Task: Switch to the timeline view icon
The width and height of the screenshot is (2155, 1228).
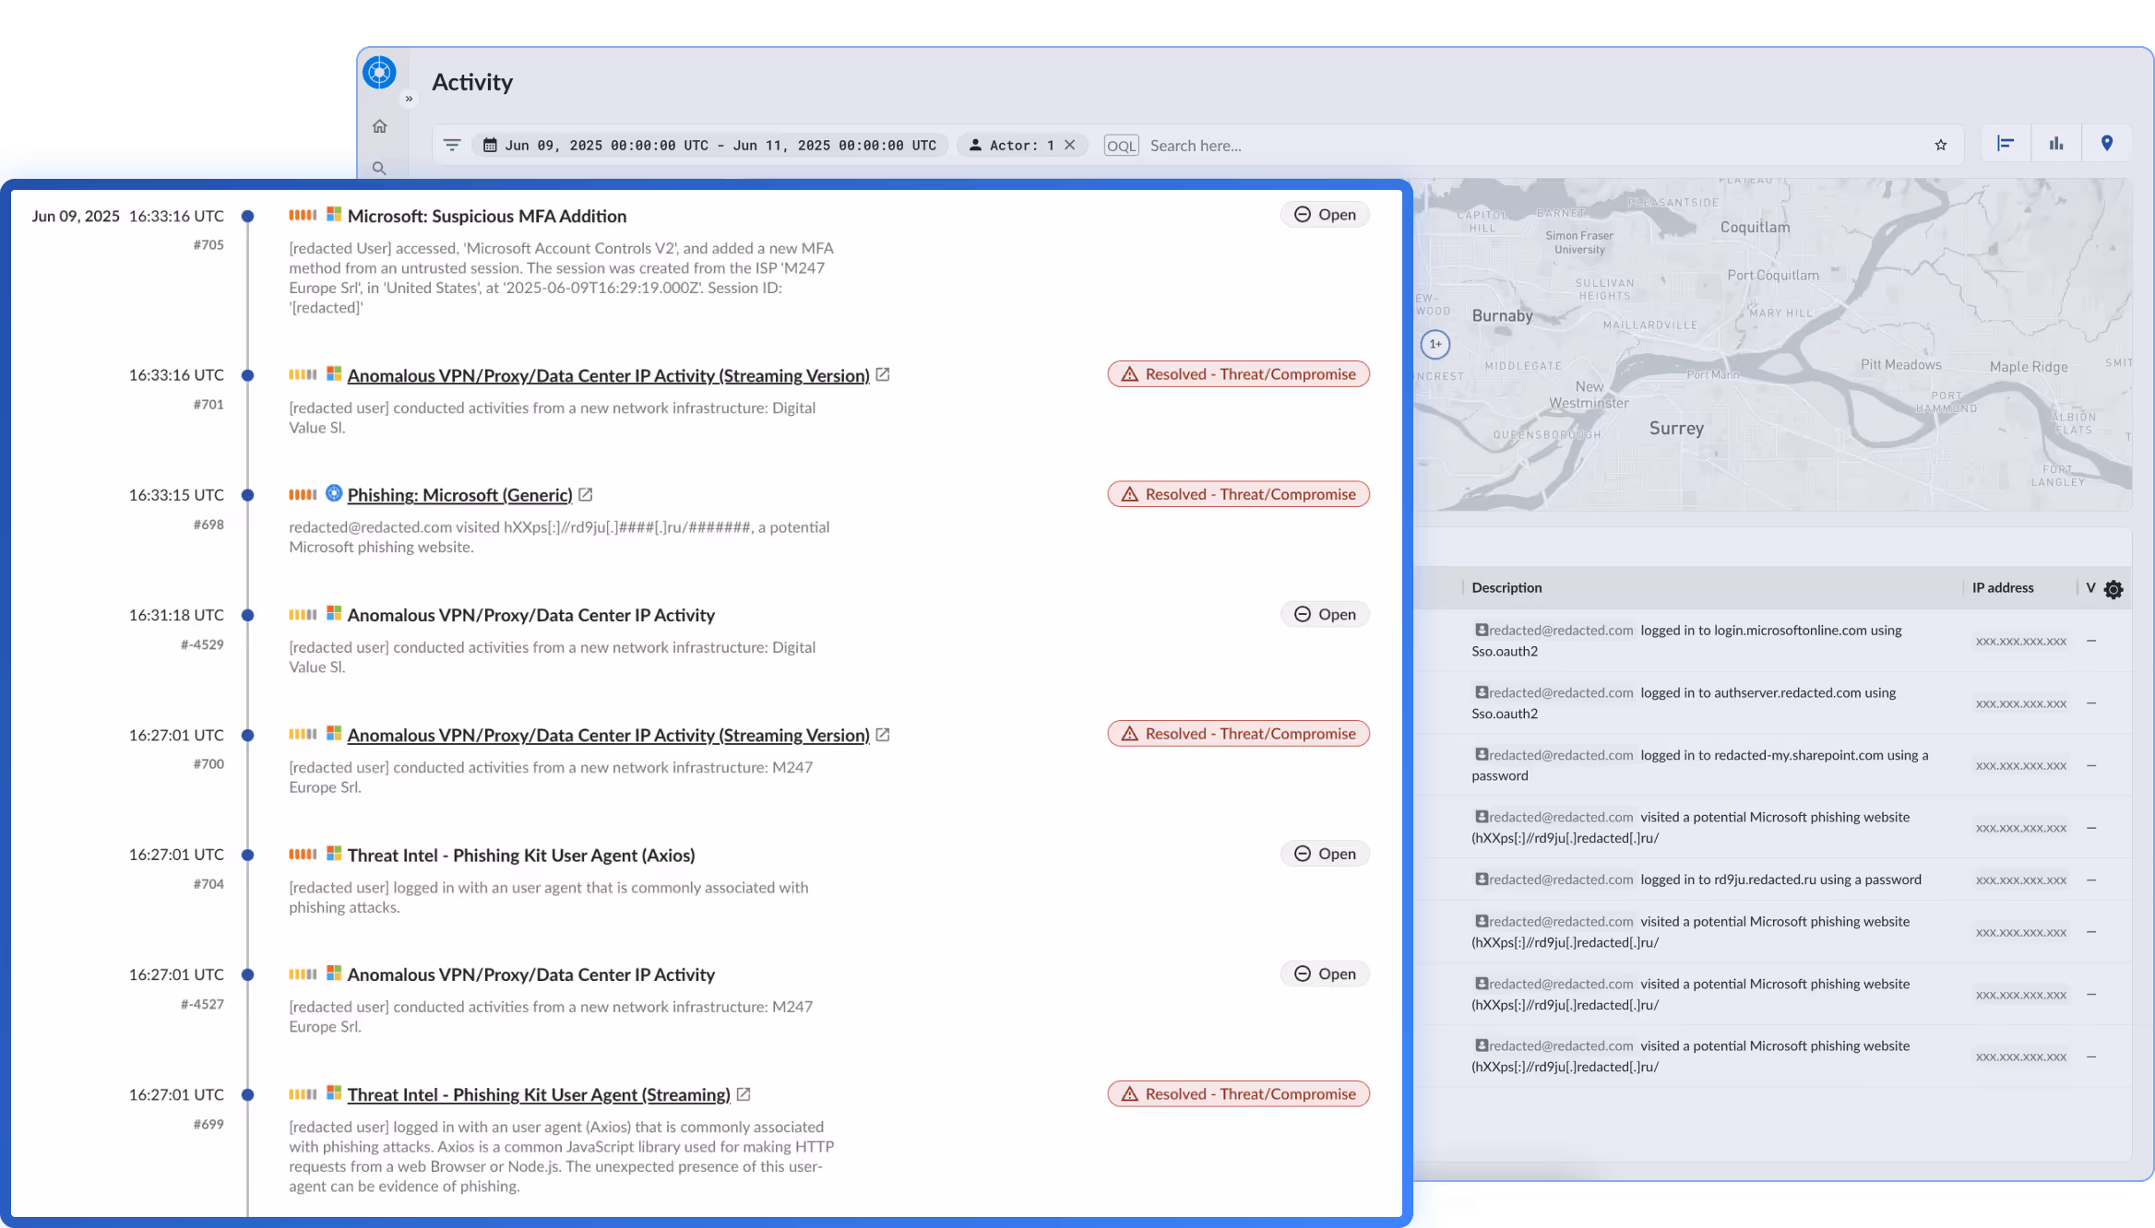Action: tap(2006, 143)
